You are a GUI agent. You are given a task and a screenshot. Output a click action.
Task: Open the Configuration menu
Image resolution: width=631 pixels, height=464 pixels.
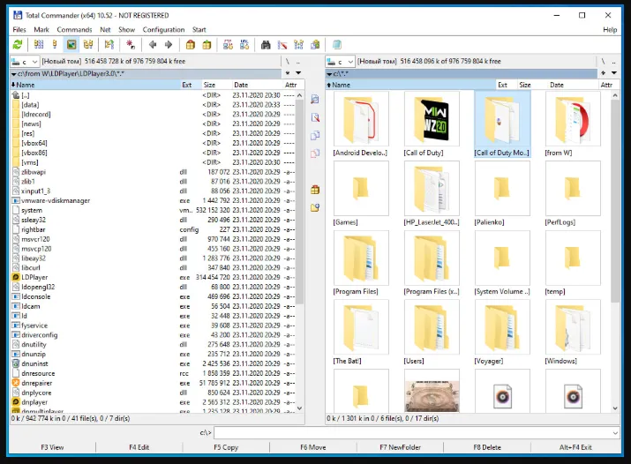point(163,30)
